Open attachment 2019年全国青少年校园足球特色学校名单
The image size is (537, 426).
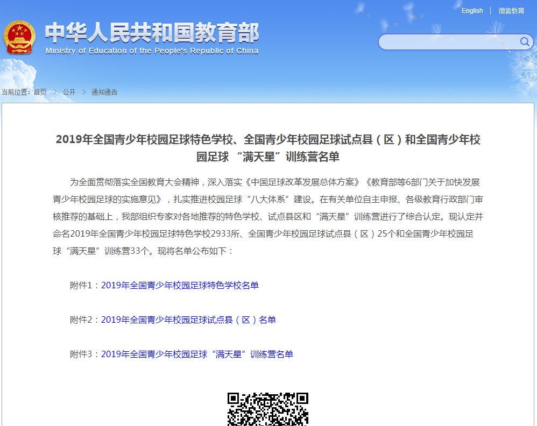(x=180, y=286)
